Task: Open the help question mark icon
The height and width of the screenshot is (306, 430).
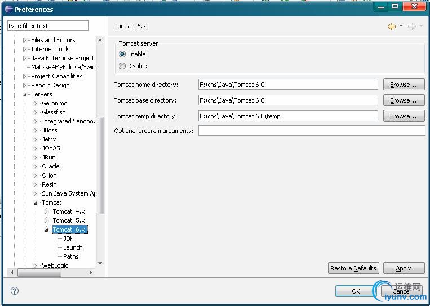Action: pos(15,291)
